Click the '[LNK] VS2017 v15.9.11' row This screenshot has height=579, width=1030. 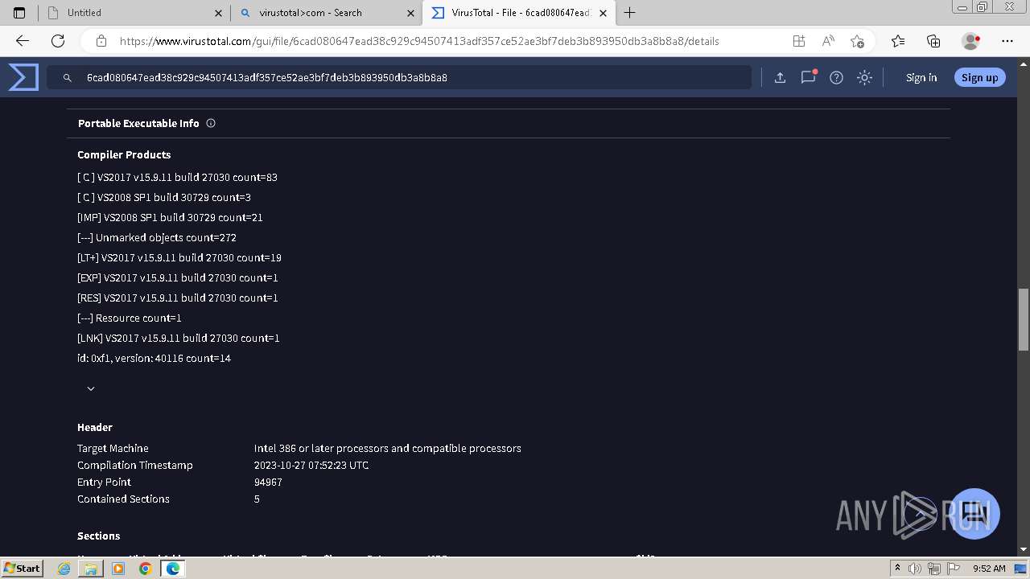pos(179,338)
